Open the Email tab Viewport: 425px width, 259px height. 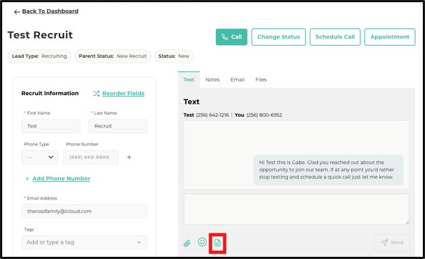[x=237, y=80]
